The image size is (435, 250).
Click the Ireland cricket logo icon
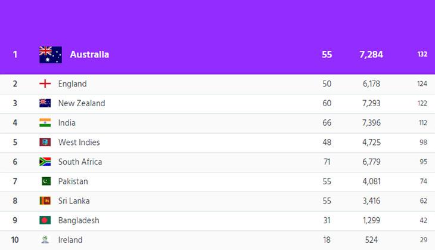tap(45, 239)
